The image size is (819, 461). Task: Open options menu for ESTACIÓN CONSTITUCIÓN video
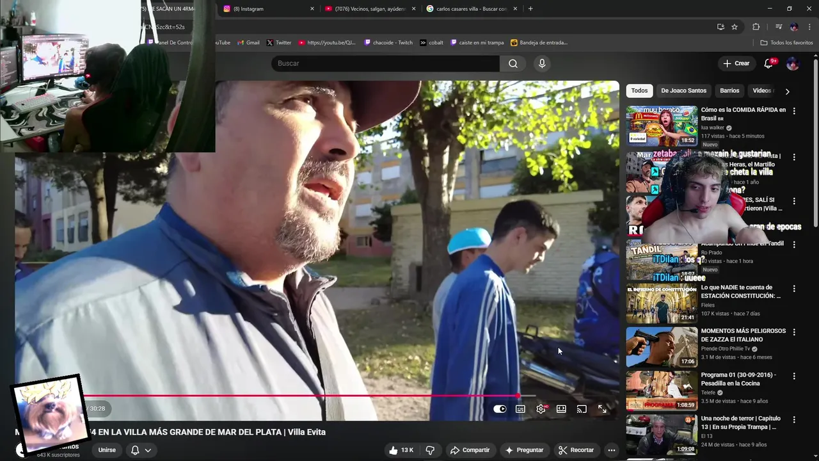pos(794,289)
